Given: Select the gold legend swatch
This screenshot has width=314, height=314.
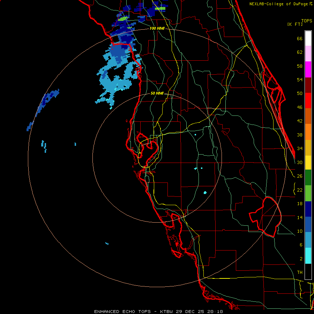Looking at the screenshot, I should 308,148.
